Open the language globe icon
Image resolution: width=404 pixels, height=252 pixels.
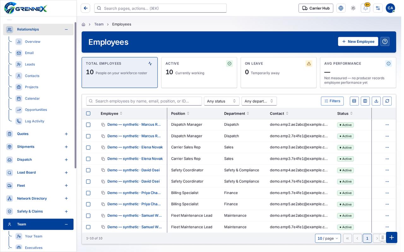[341, 8]
